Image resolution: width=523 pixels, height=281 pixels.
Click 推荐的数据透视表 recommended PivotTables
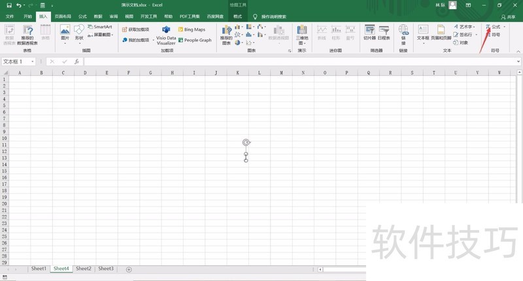click(27, 35)
